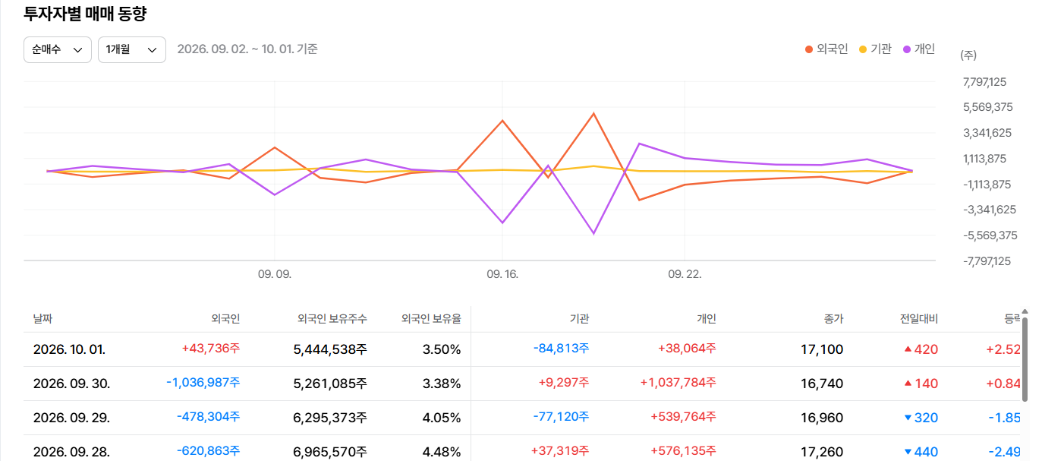Click the +37,319주 institution value
Screen dimensions: 1042x461
click(561, 450)
